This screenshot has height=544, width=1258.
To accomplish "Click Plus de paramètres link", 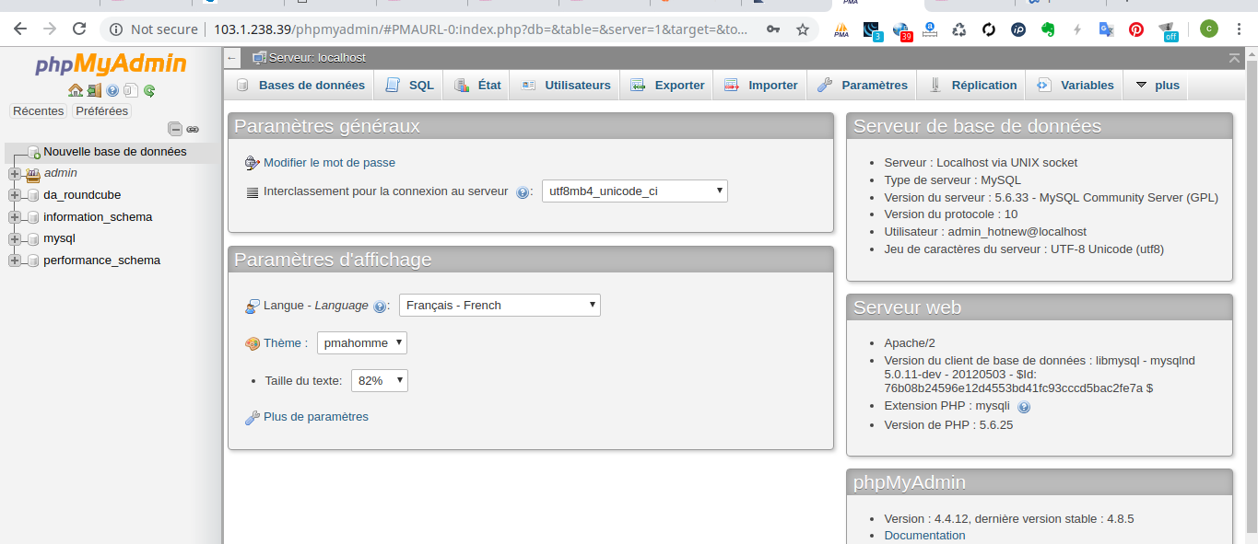I will tap(316, 417).
